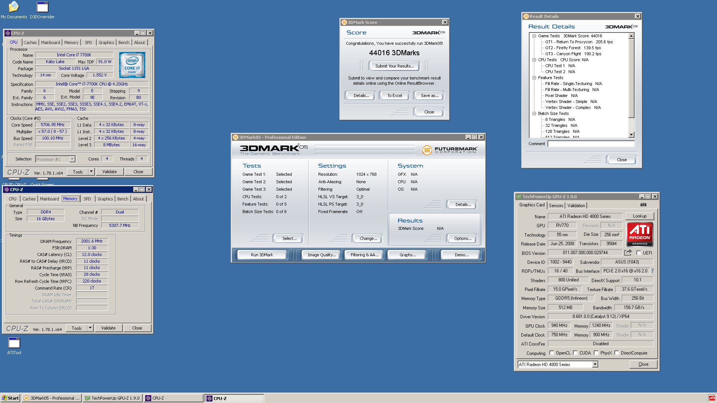Click the Lookup button in GPU-Z
The image size is (717, 403).
640,216
